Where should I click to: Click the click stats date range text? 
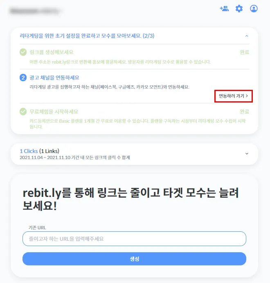[x=75, y=157]
